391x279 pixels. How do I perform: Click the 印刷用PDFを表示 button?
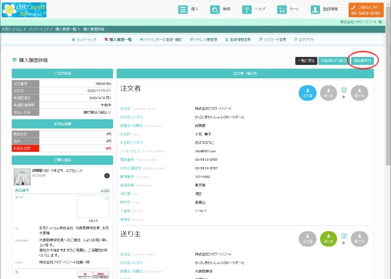tap(334, 61)
